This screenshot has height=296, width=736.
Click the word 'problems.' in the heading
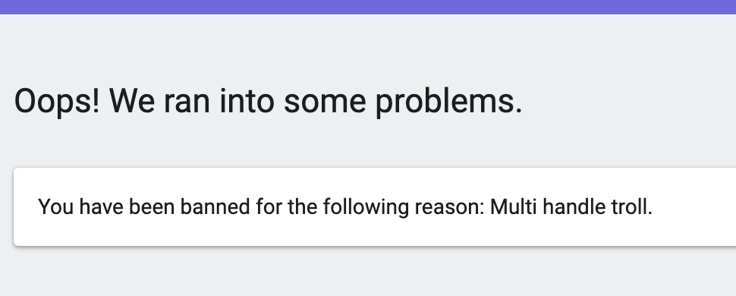(449, 102)
